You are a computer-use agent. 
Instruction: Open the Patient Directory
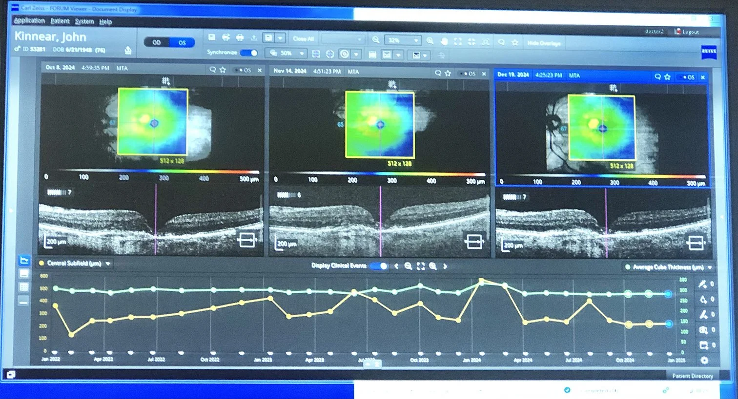pos(693,376)
